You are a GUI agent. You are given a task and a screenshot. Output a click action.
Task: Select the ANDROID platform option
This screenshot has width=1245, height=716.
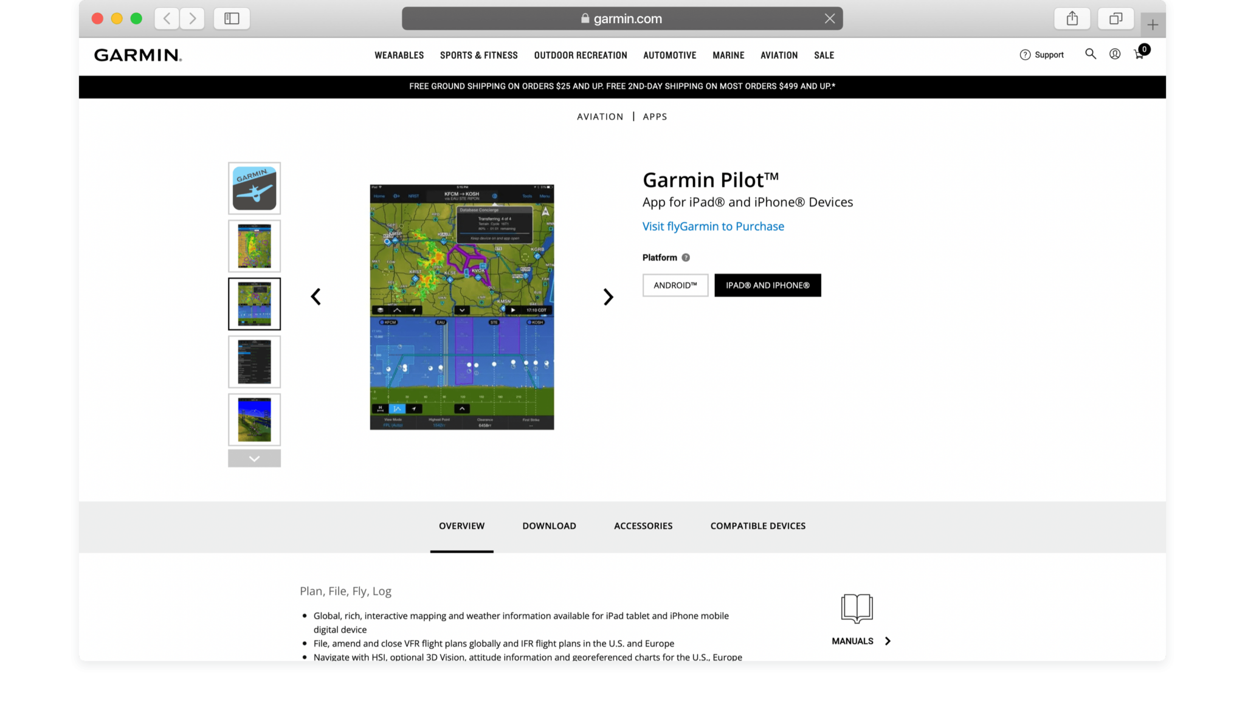tap(675, 284)
